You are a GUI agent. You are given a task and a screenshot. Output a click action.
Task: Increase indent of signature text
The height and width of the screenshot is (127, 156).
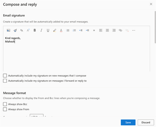[x=87, y=30]
